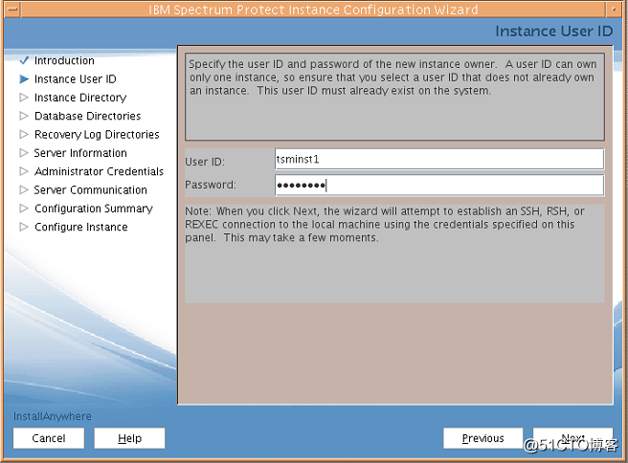Select the Instance Directory step label

pyautogui.click(x=80, y=98)
